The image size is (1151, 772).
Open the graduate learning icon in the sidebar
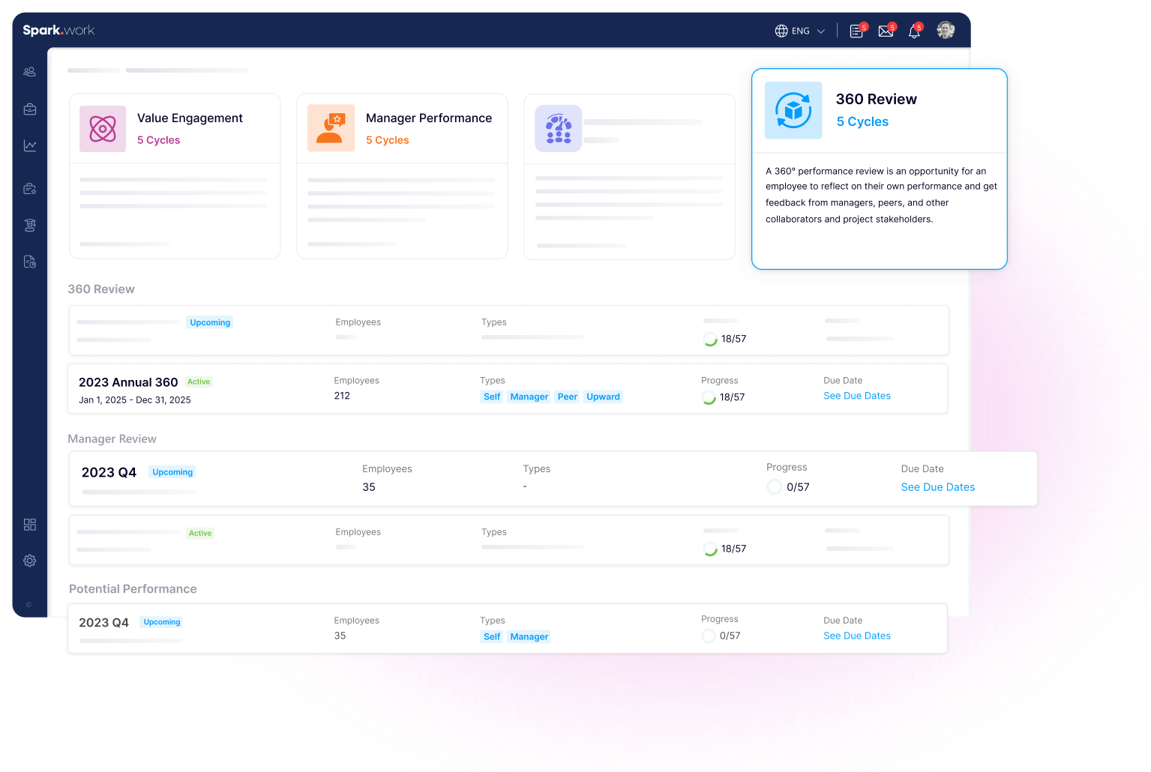pos(30,226)
